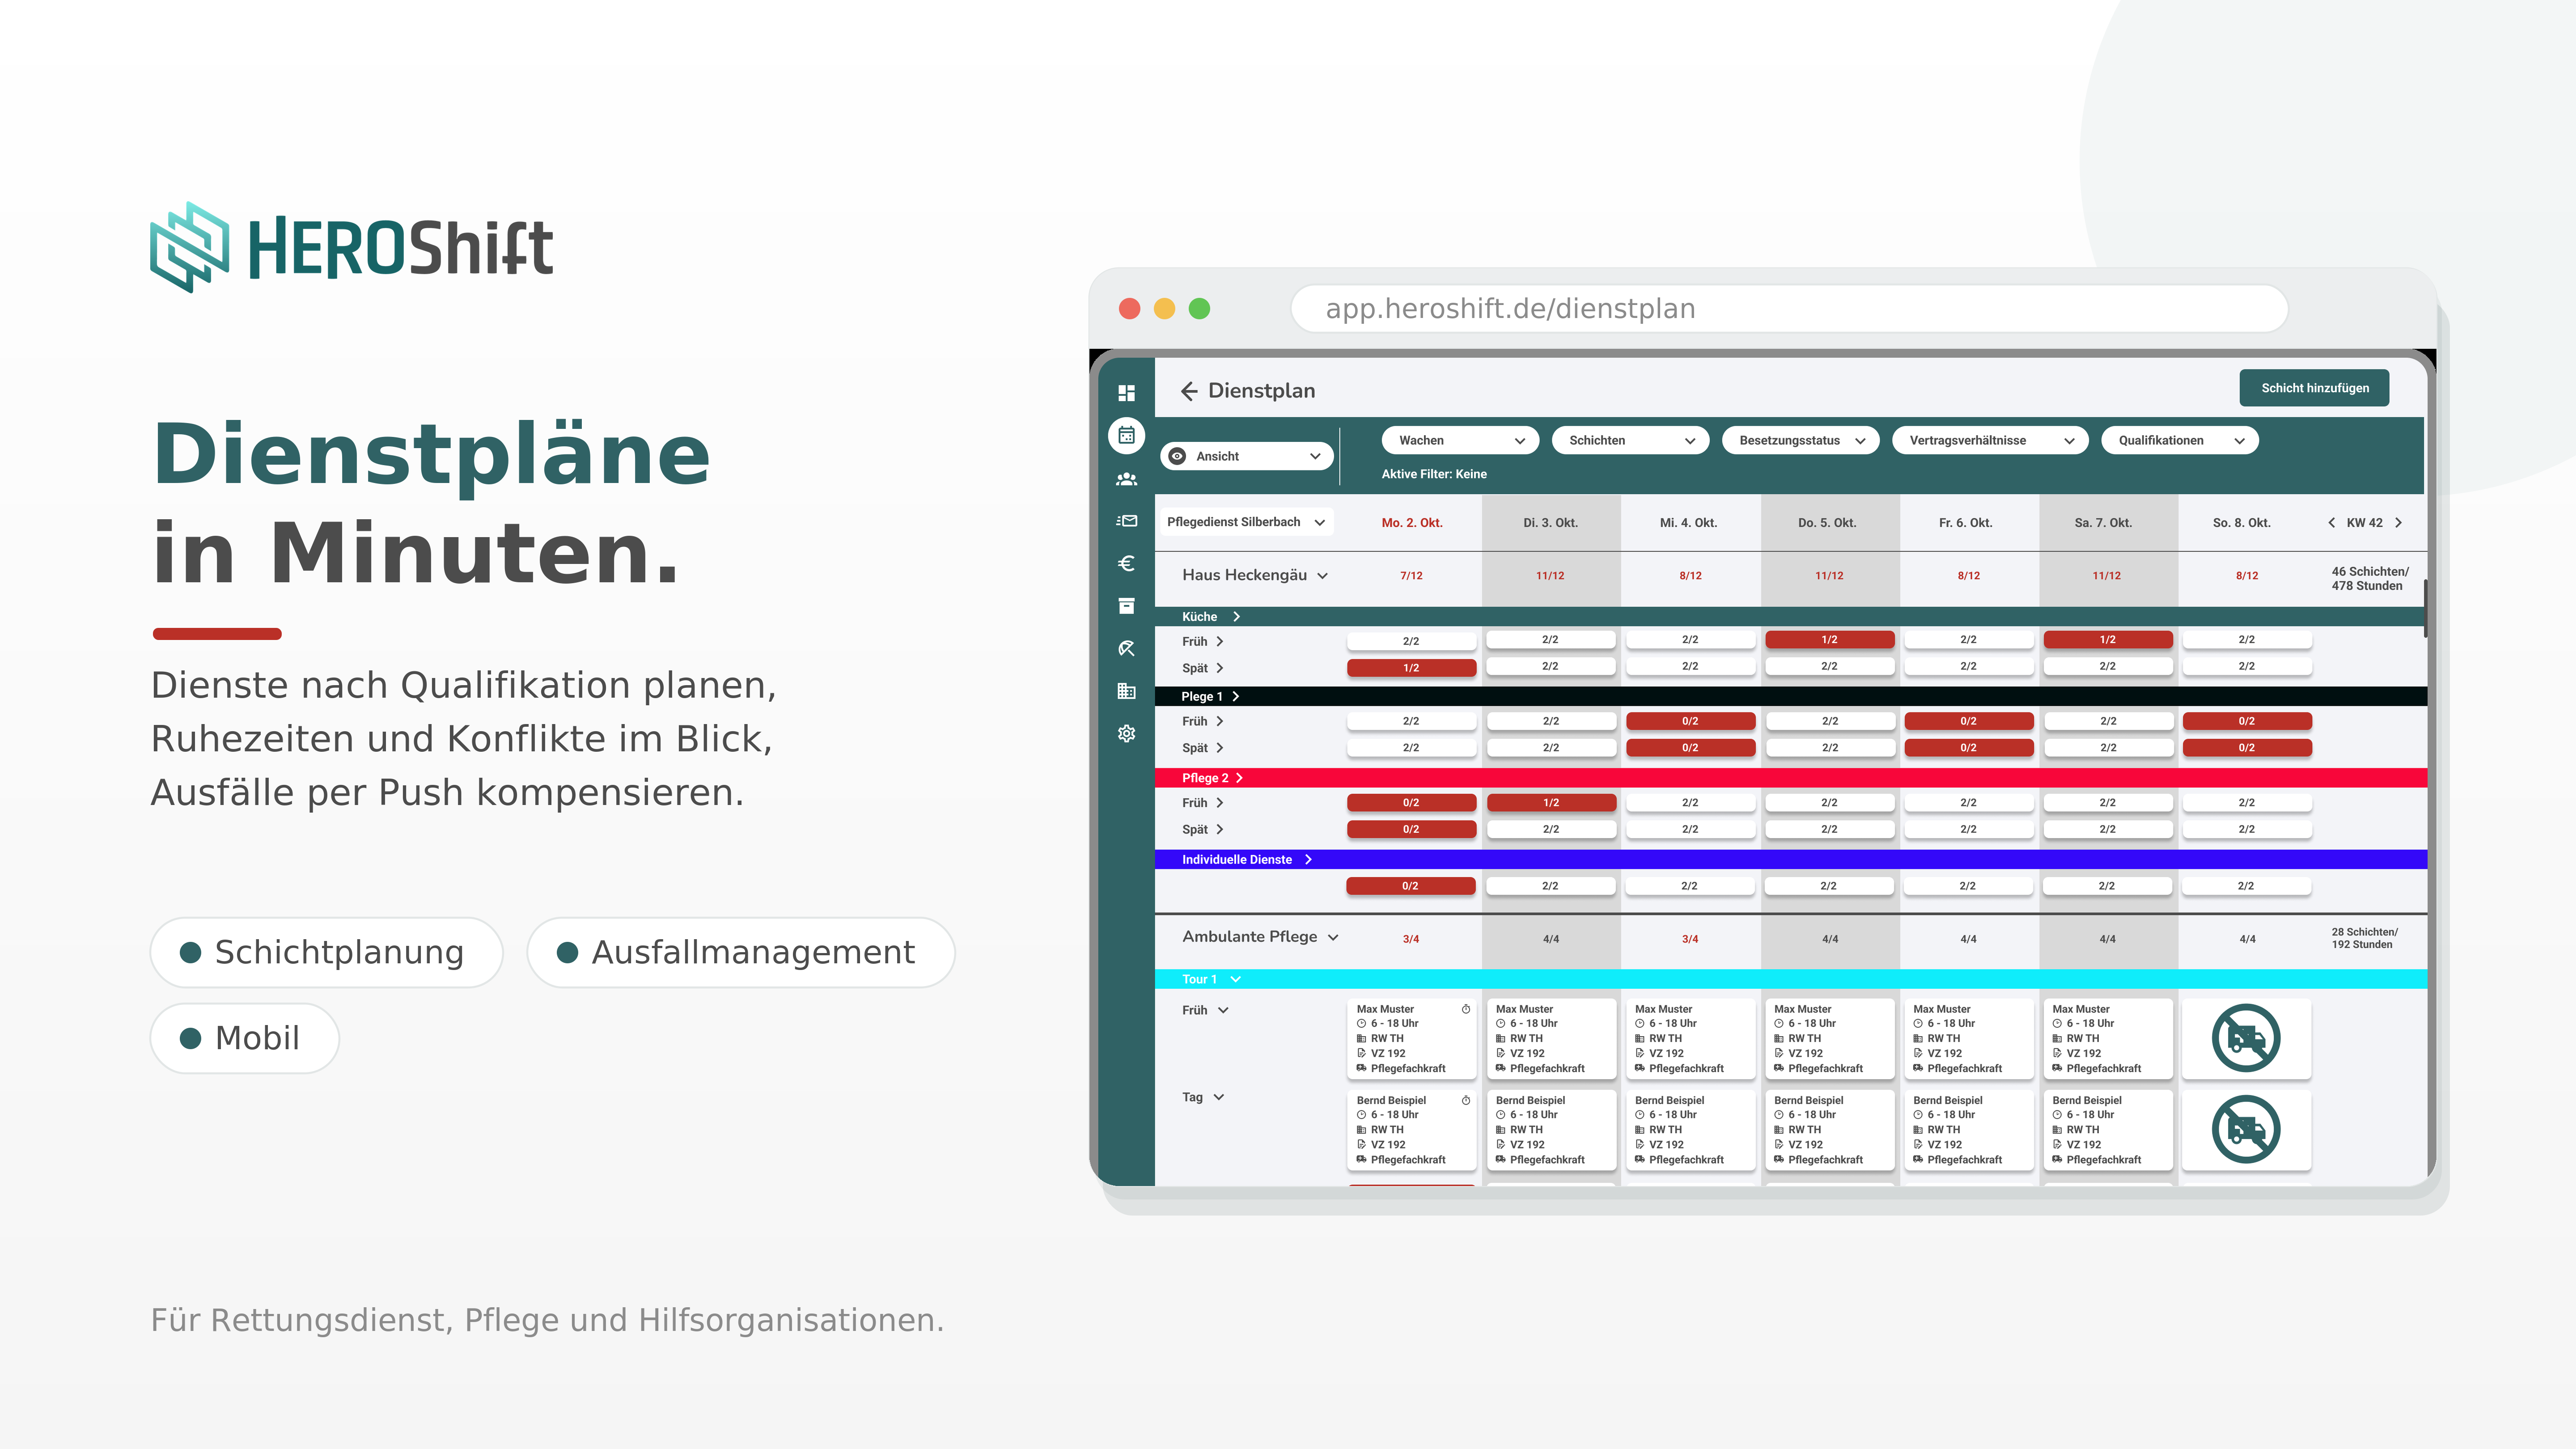This screenshot has height=1449, width=2576.
Task: Select the calendar Dienstplan sidebar icon
Action: point(1126,435)
